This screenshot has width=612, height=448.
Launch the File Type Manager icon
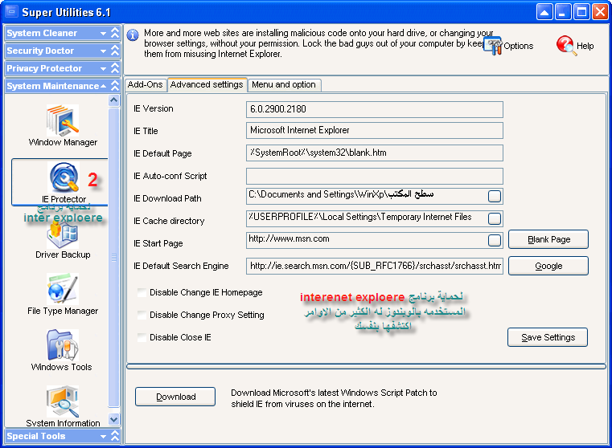tap(63, 289)
